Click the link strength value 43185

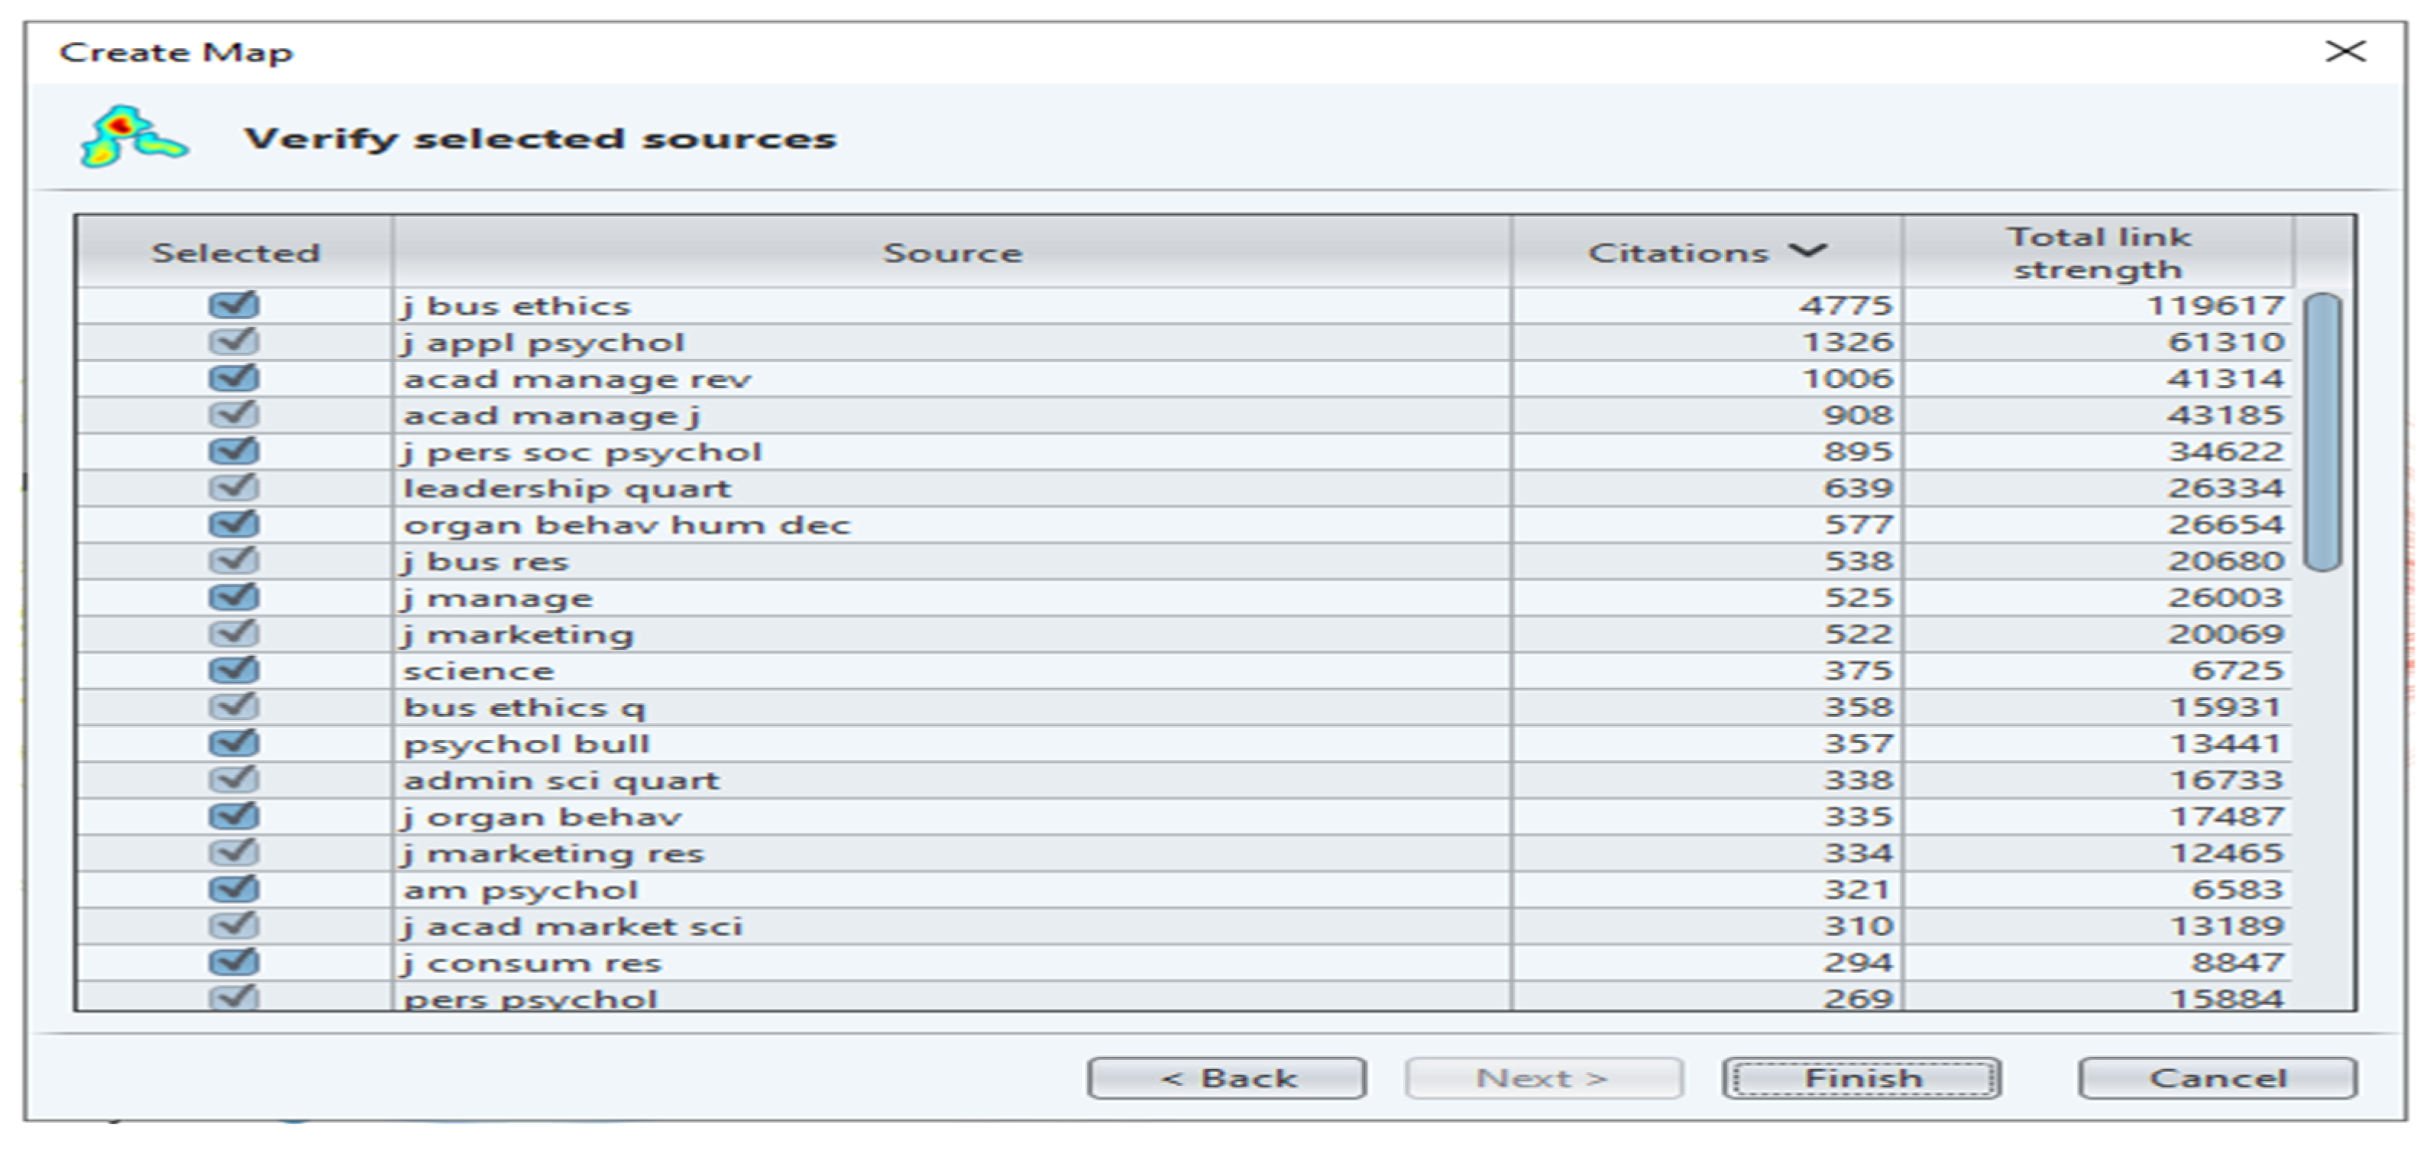point(2225,415)
